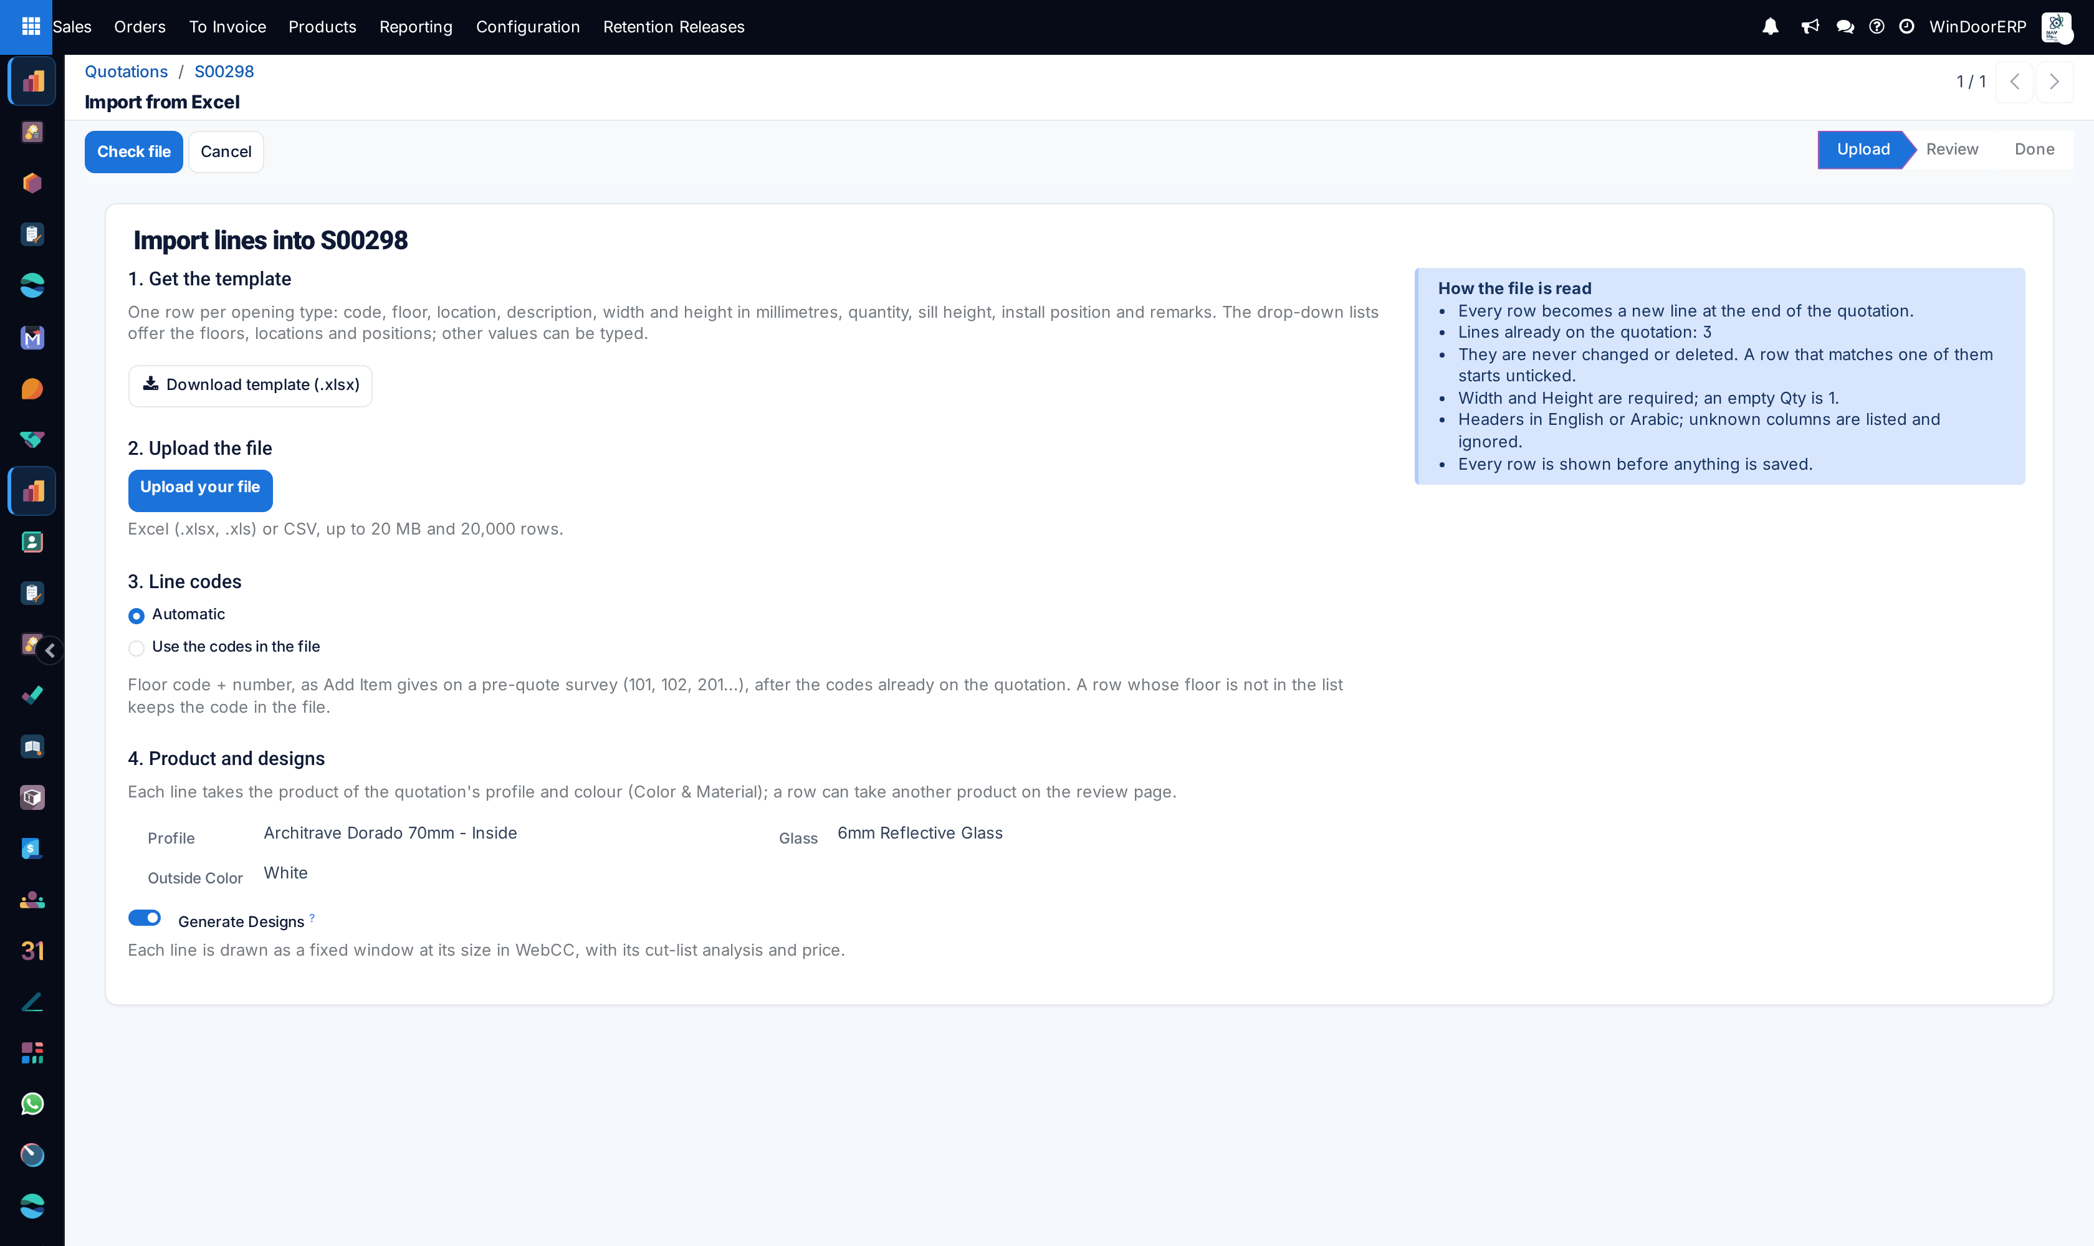Select the Upload stage step
The width and height of the screenshot is (2094, 1246).
[1863, 150]
